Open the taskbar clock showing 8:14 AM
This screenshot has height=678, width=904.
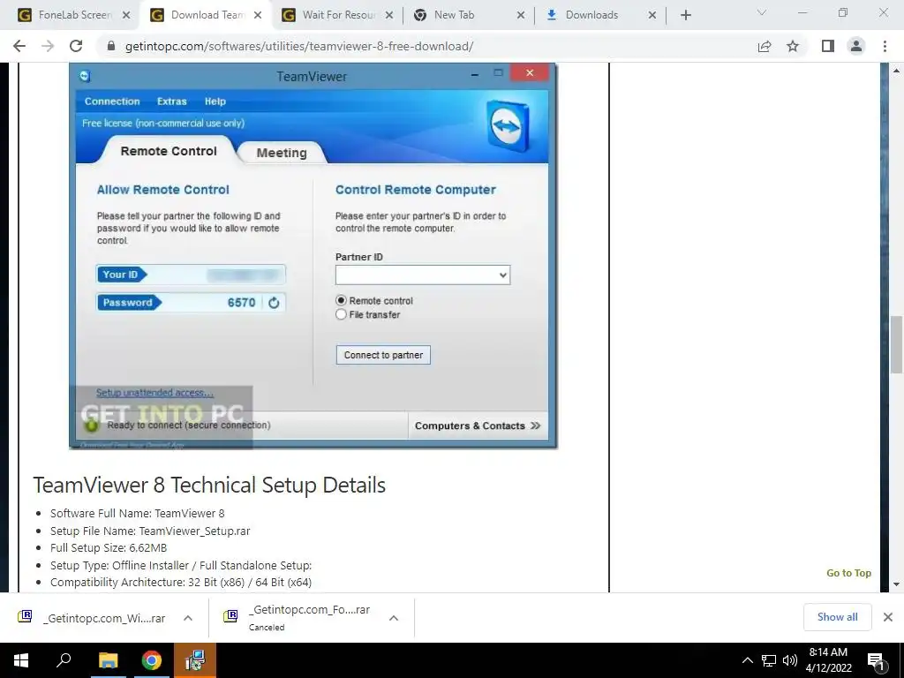[828, 660]
